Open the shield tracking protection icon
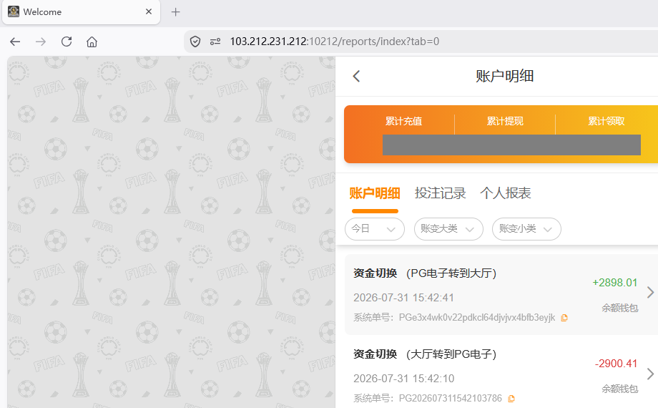Image resolution: width=658 pixels, height=408 pixels. (195, 42)
